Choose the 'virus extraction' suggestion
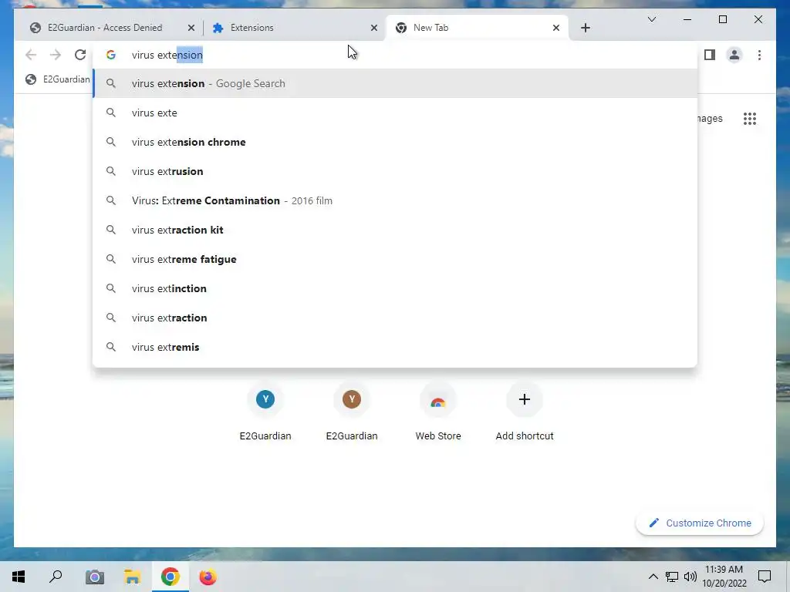The image size is (790, 592). [x=396, y=318]
